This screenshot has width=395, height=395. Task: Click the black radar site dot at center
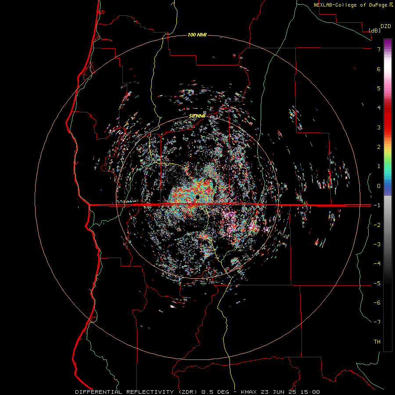pyautogui.click(x=197, y=197)
